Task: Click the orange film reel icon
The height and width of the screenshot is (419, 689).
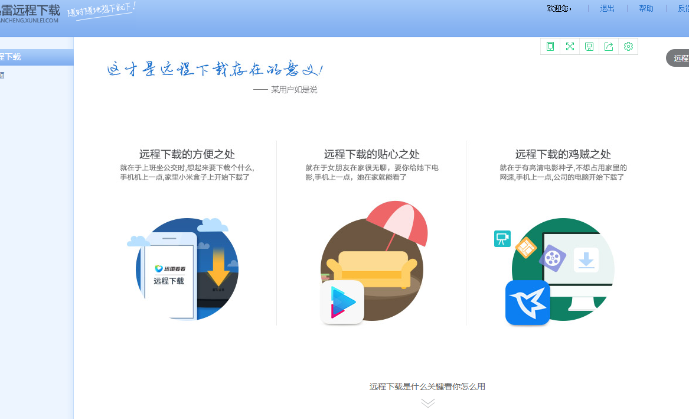Action: coord(525,246)
